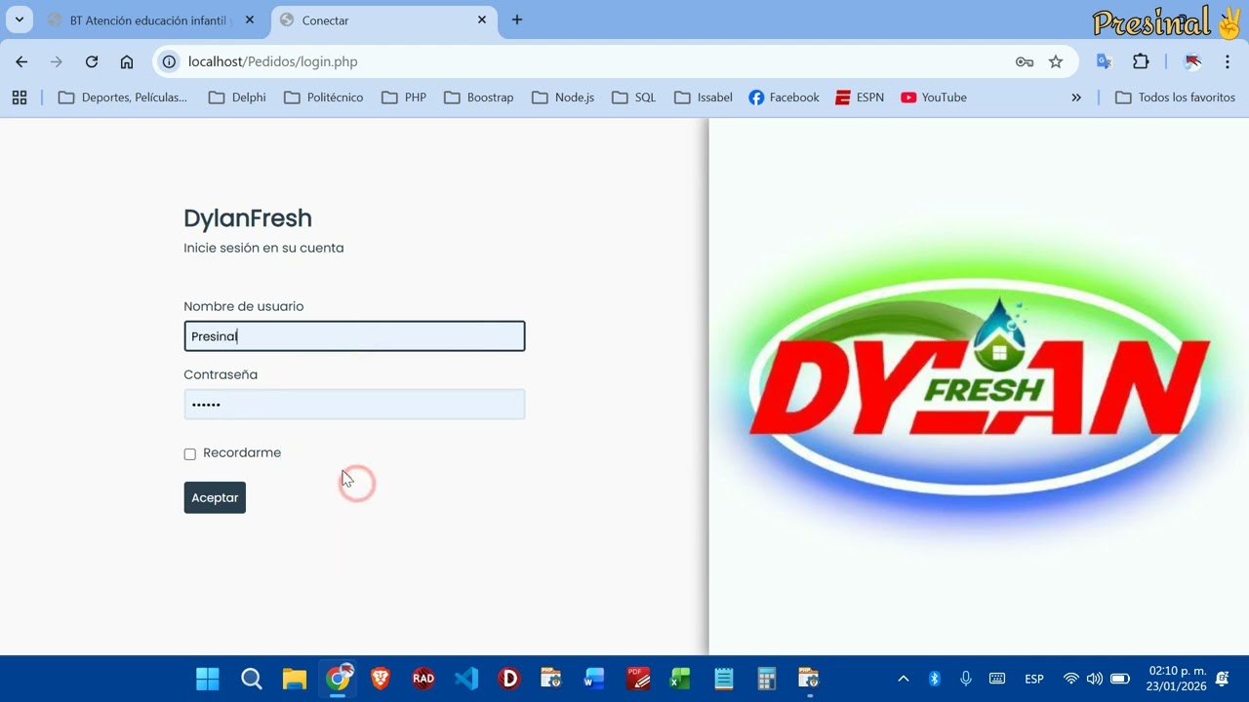Open RAD Studio from the taskbar
The width and height of the screenshot is (1249, 702).
tap(423, 679)
